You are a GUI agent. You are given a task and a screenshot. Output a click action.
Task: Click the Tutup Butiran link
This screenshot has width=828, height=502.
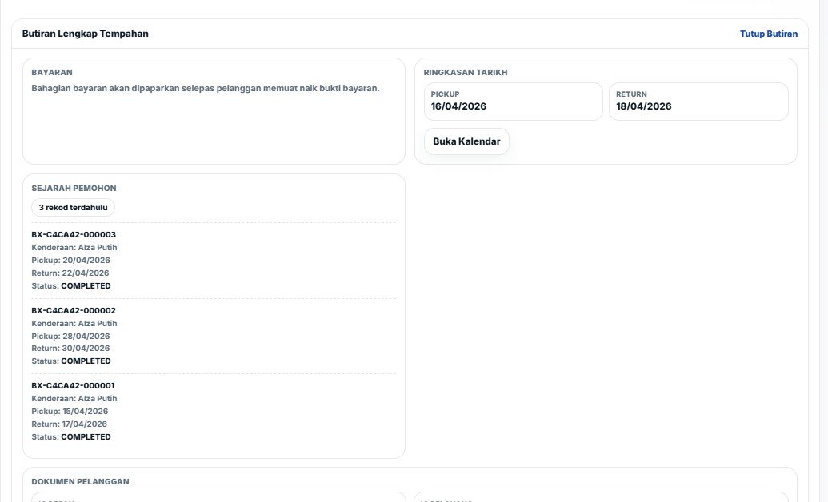click(x=768, y=34)
